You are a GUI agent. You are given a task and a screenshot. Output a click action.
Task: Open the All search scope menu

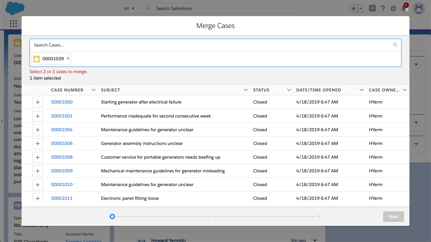pos(129,8)
